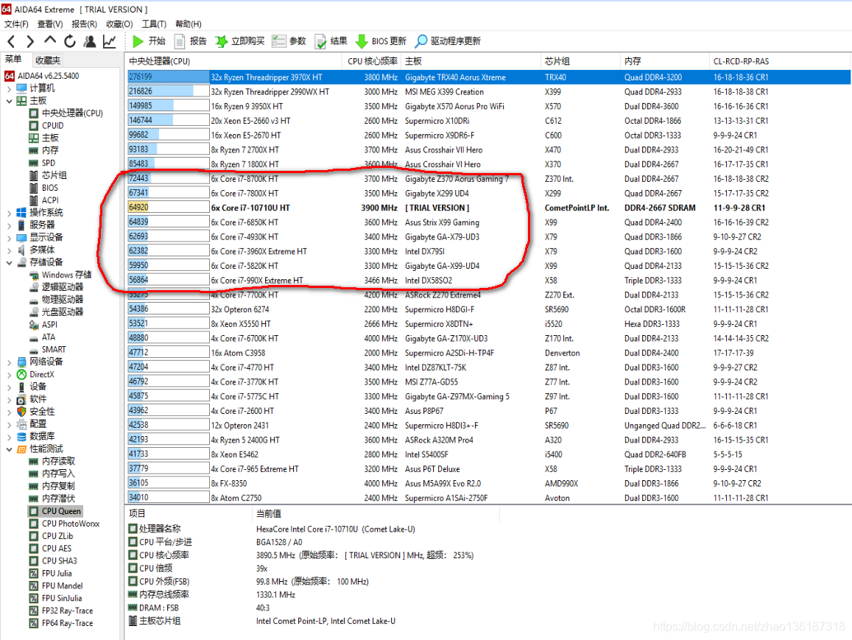Click the 276199 score bar
Screen dimensions: 852x640
pyautogui.click(x=169, y=77)
